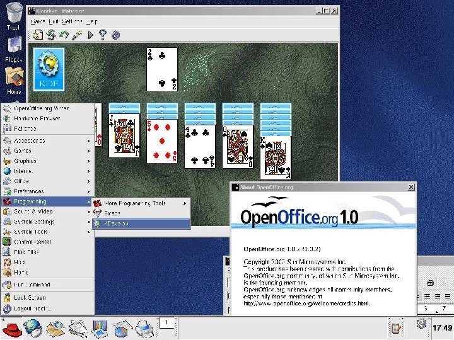Select the 2 of clubs card
This screenshot has width=454, height=340.
click(162, 69)
